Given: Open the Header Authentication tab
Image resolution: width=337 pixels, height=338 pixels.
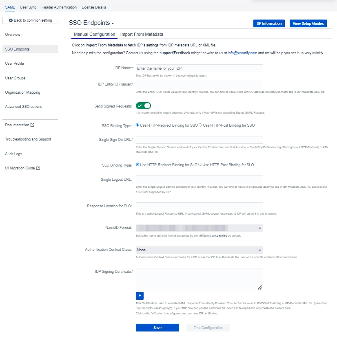Looking at the screenshot, I should point(59,7).
